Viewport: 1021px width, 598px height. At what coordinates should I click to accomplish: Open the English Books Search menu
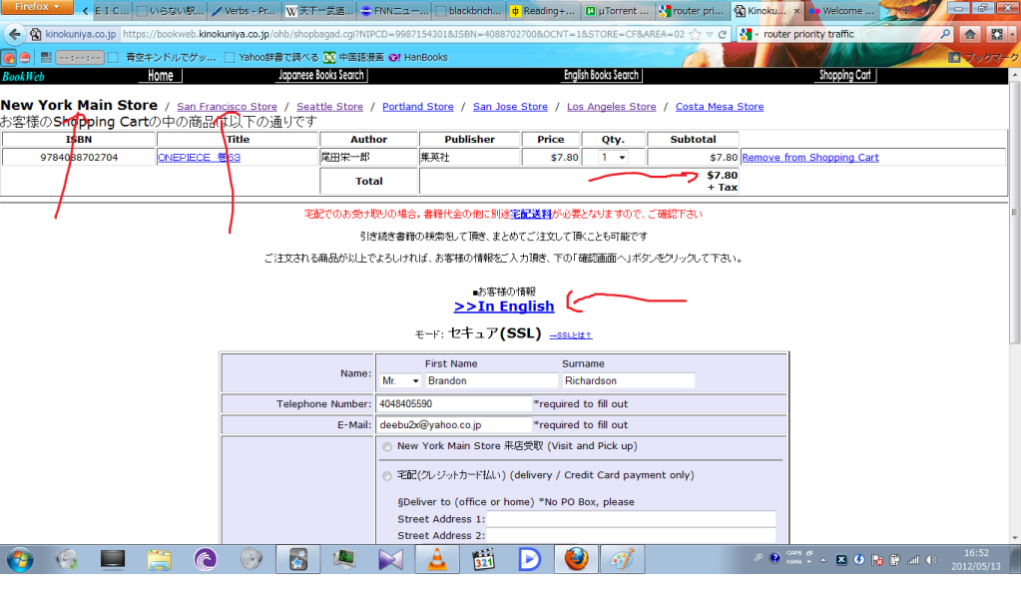(601, 76)
